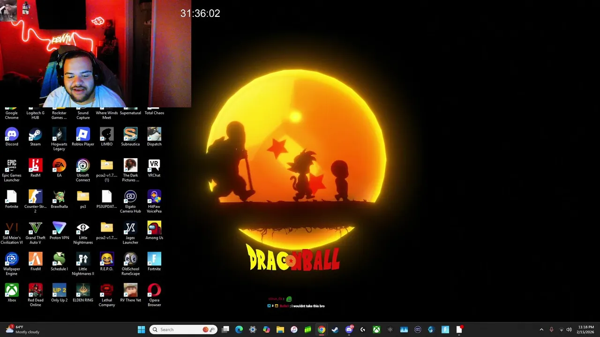600x337 pixels.
Task: Open Counter-Strike 2 desktop shortcut
Action: [x=35, y=202]
